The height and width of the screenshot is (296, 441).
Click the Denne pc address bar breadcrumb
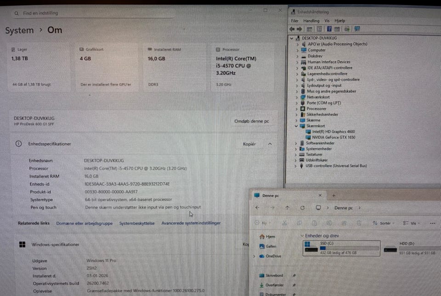(344, 208)
